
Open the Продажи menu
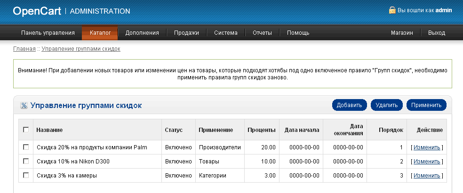point(186,33)
